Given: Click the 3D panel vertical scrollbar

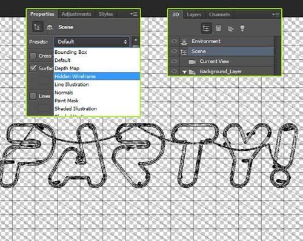Looking at the screenshot, I should pyautogui.click(x=278, y=56).
